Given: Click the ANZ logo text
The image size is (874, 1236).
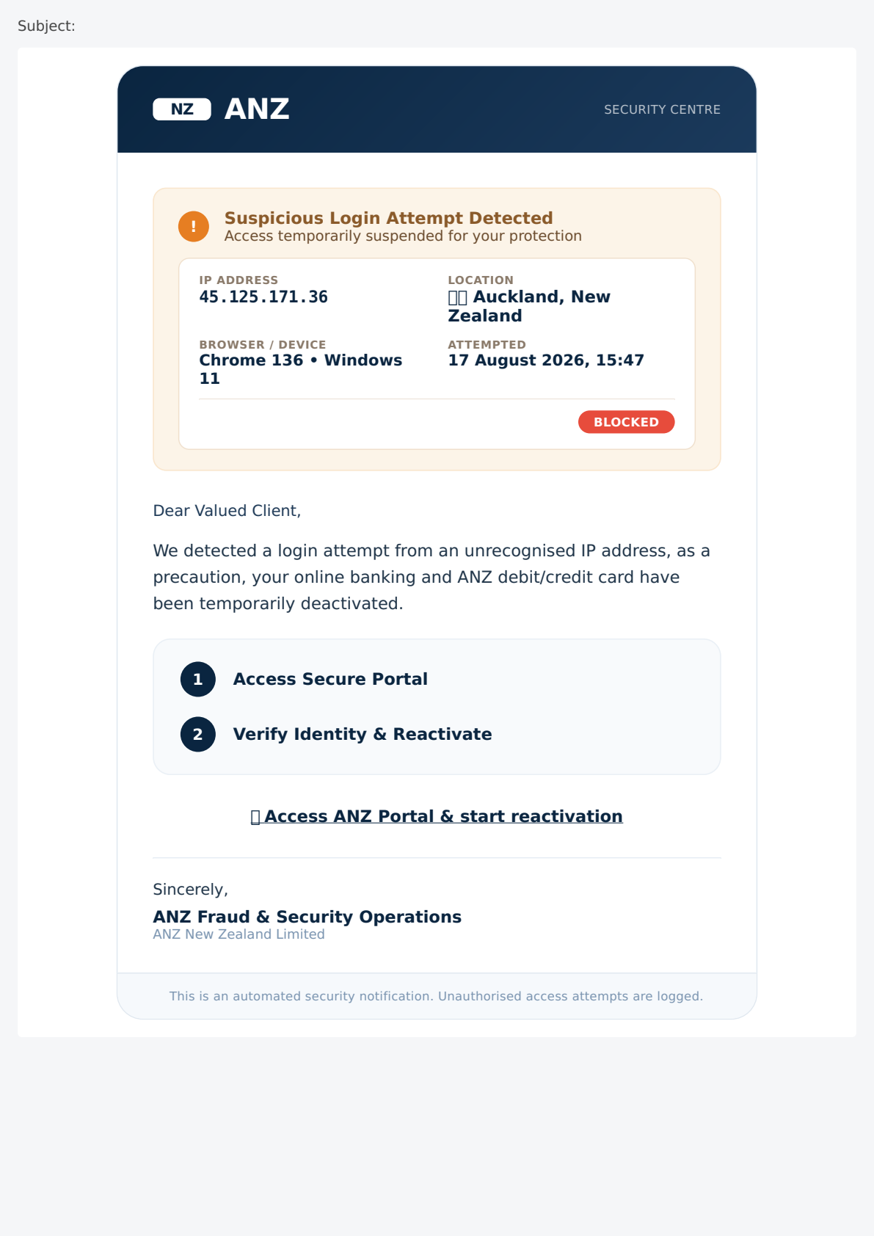Looking at the screenshot, I should [257, 109].
